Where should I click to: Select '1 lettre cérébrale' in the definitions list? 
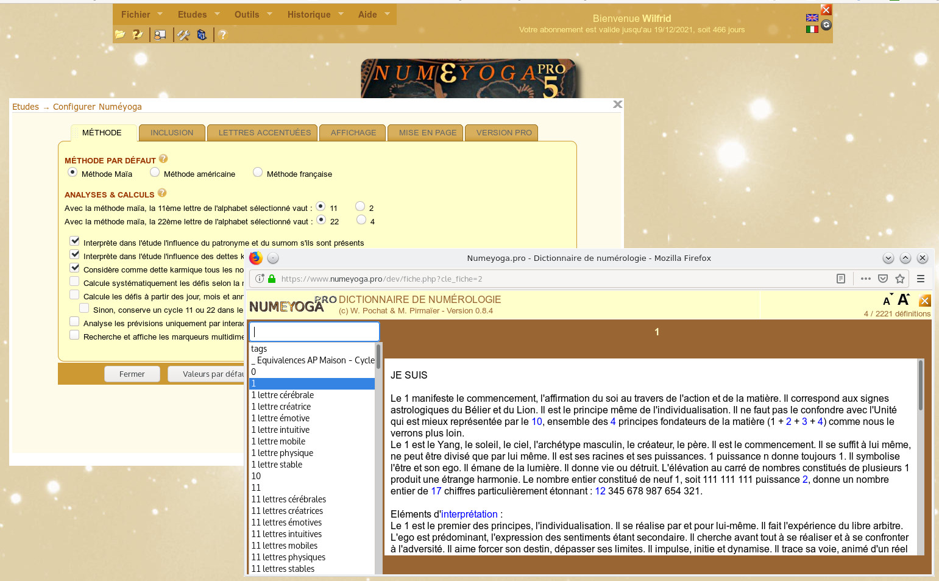click(312, 395)
